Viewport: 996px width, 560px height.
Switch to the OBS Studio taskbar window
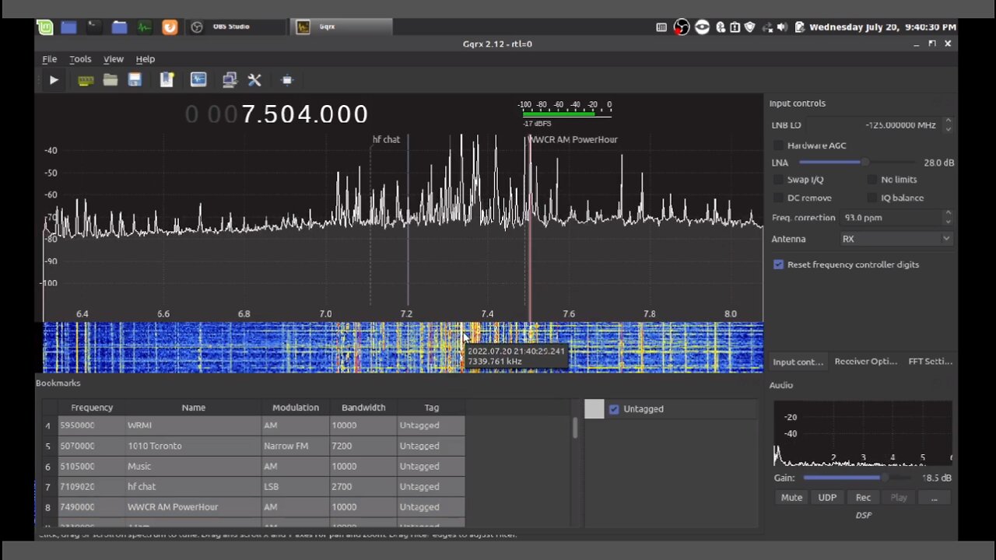[236, 27]
